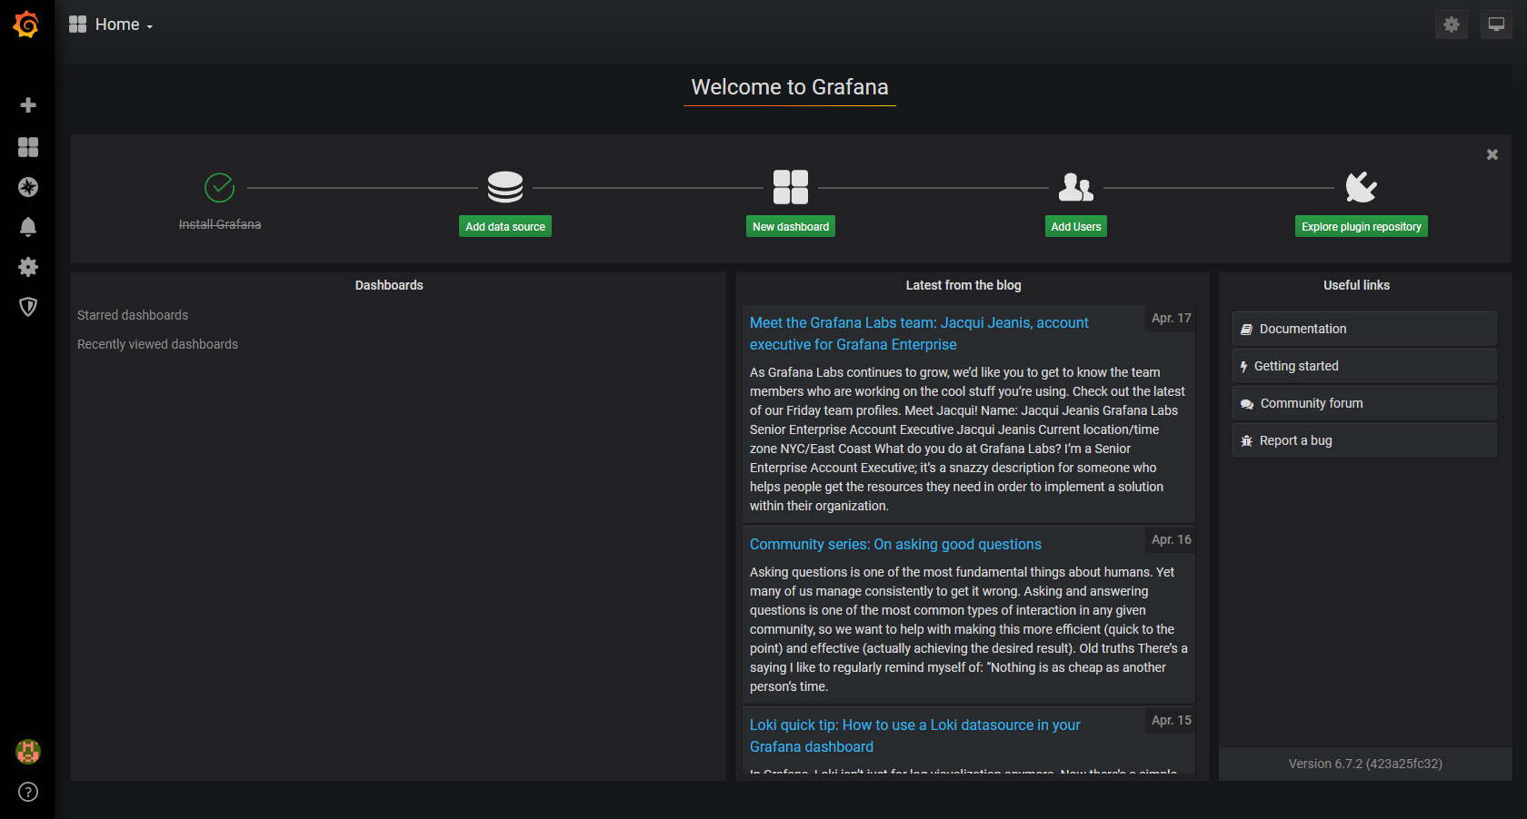Open the Configuration gear in the sidebar
Viewport: 1527px width, 819px height.
click(28, 267)
